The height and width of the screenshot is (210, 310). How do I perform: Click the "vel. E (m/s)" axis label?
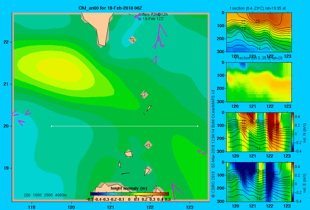(305, 183)
